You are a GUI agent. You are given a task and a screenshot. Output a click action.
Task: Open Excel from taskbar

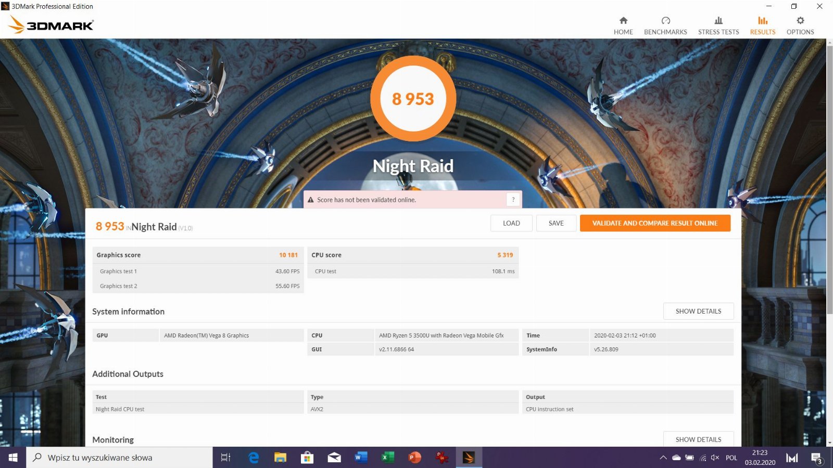(388, 458)
